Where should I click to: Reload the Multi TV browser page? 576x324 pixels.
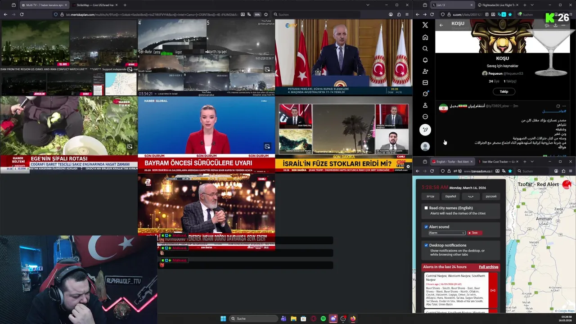click(22, 14)
